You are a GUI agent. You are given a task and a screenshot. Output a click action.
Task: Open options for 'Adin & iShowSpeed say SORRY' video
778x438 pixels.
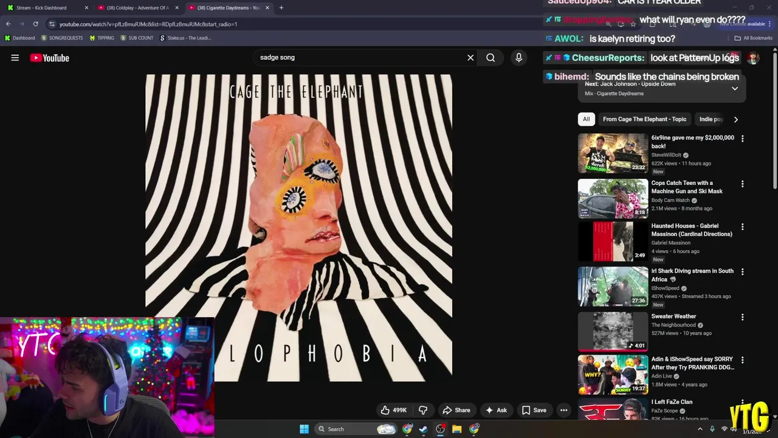pos(742,360)
